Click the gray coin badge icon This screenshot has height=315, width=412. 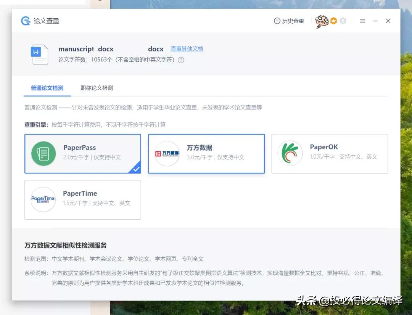click(x=343, y=21)
